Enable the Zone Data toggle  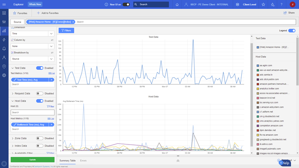40,138
